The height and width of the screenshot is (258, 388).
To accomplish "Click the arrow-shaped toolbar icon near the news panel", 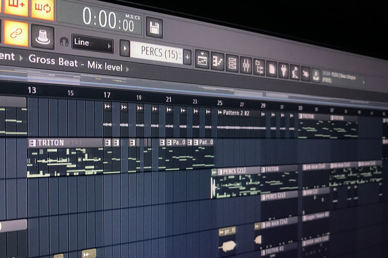I will (x=305, y=74).
